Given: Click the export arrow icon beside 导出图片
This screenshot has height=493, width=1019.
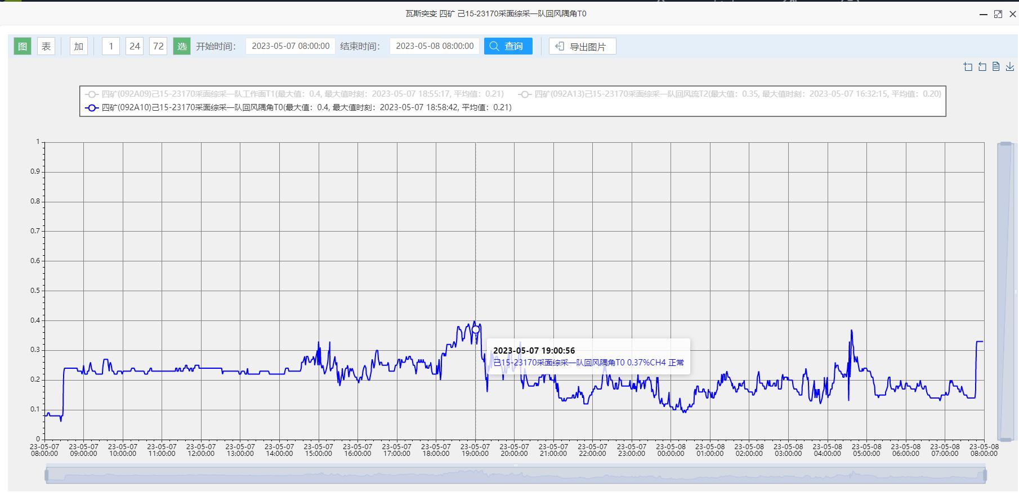Looking at the screenshot, I should click(x=560, y=46).
